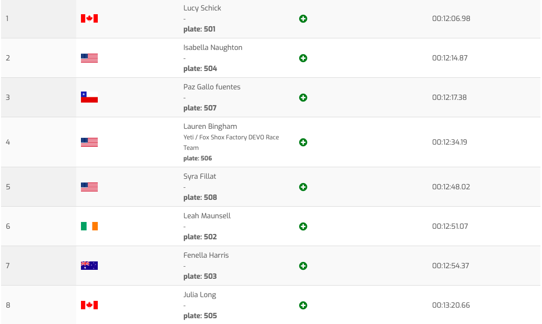Open rider name Lauren Bingham
This screenshot has height=324, width=542.
(x=210, y=126)
